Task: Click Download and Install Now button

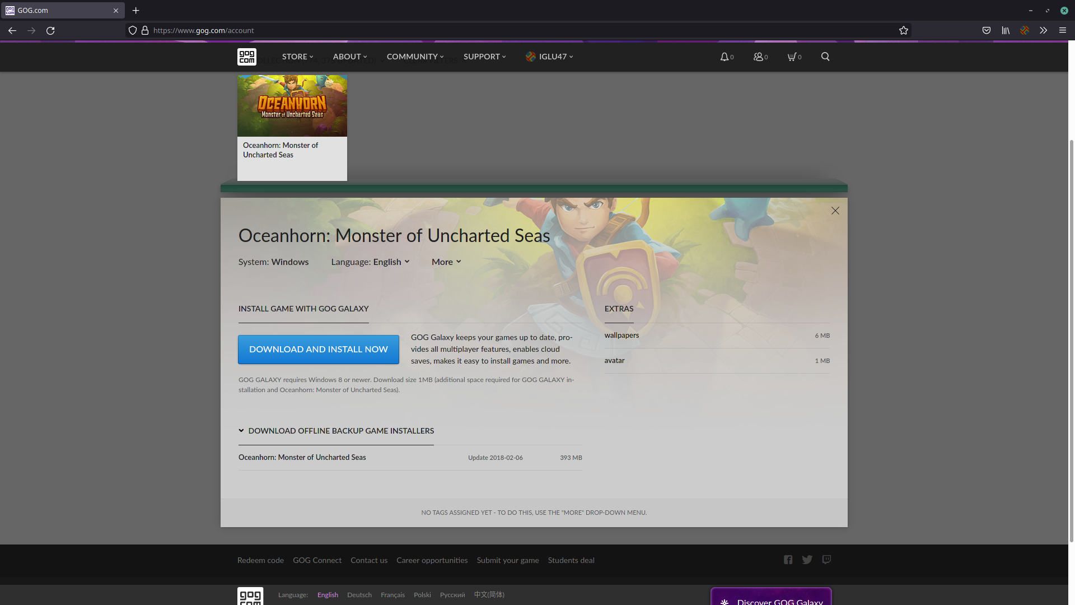Action: pyautogui.click(x=319, y=350)
